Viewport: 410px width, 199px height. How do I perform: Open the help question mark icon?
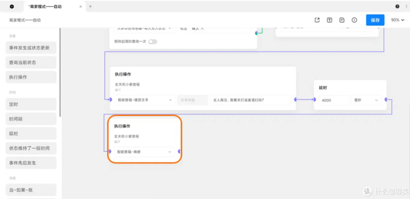397,6
